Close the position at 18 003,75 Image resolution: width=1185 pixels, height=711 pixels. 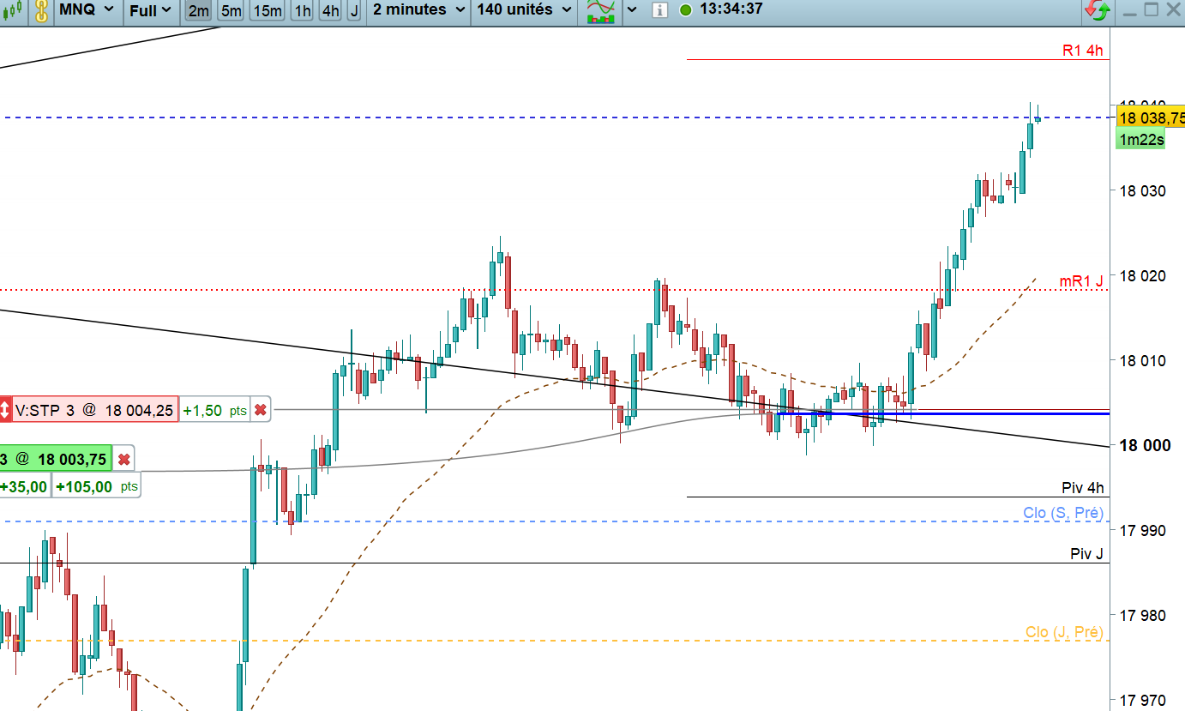(123, 460)
